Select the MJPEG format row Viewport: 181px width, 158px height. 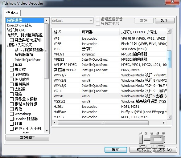(109, 117)
